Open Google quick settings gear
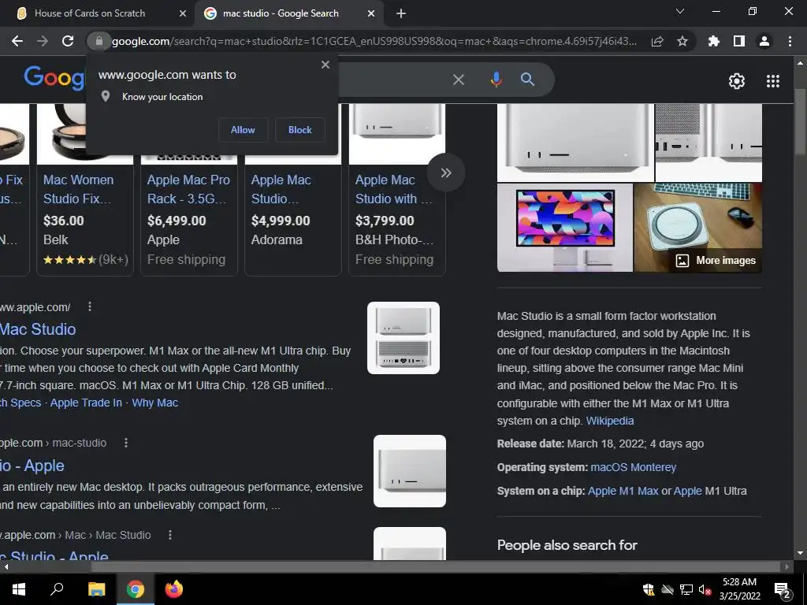This screenshot has height=605, width=807. click(x=737, y=81)
